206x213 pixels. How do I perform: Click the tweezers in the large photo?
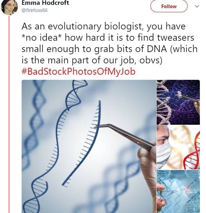(126, 136)
